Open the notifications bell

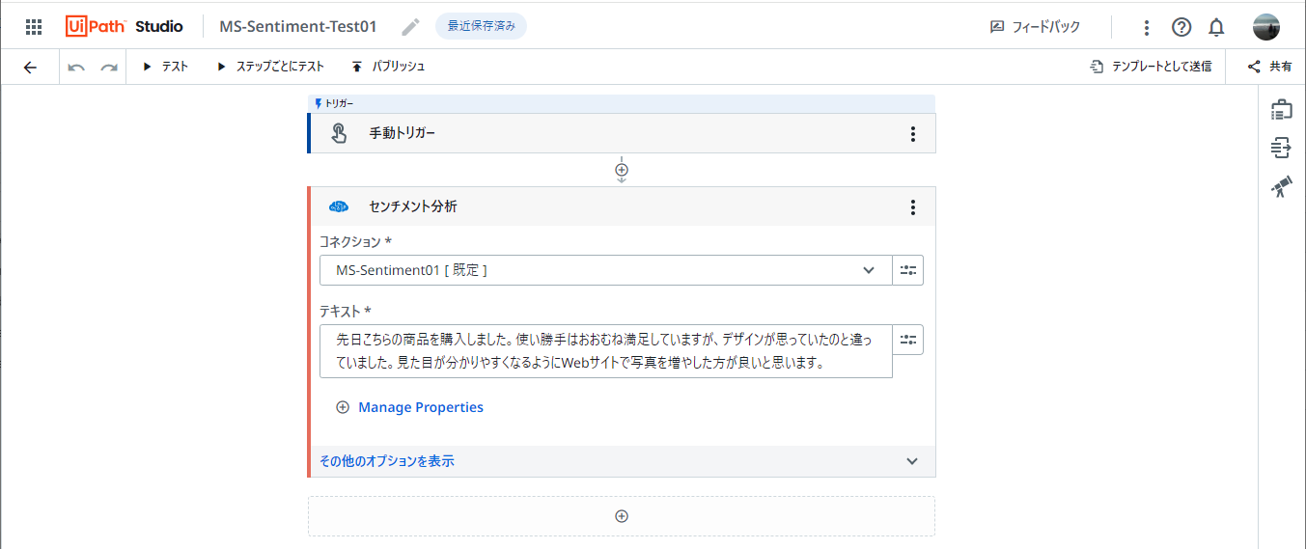click(1216, 27)
